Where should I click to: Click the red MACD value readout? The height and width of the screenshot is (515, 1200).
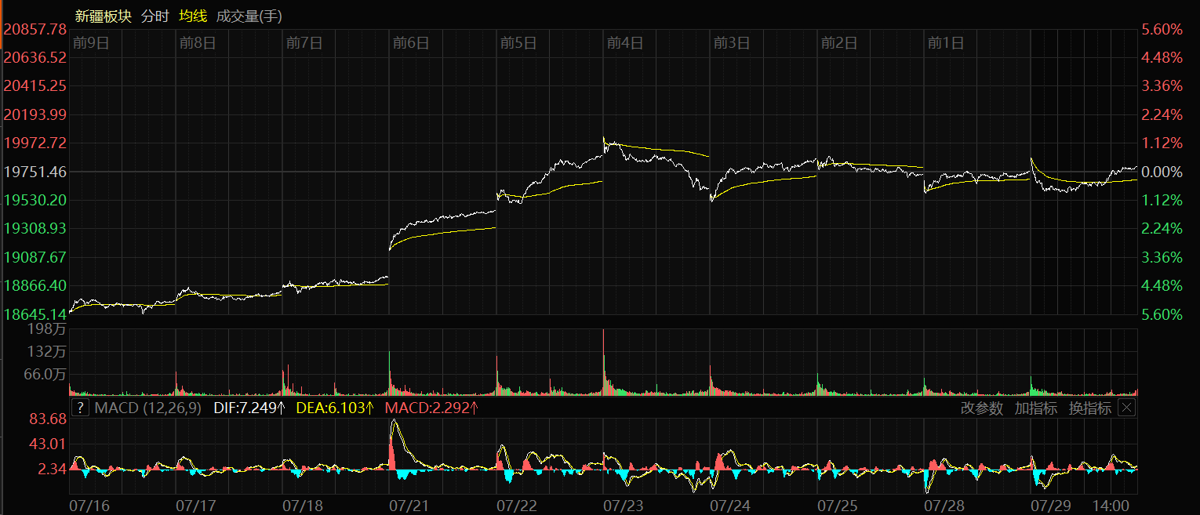point(431,408)
